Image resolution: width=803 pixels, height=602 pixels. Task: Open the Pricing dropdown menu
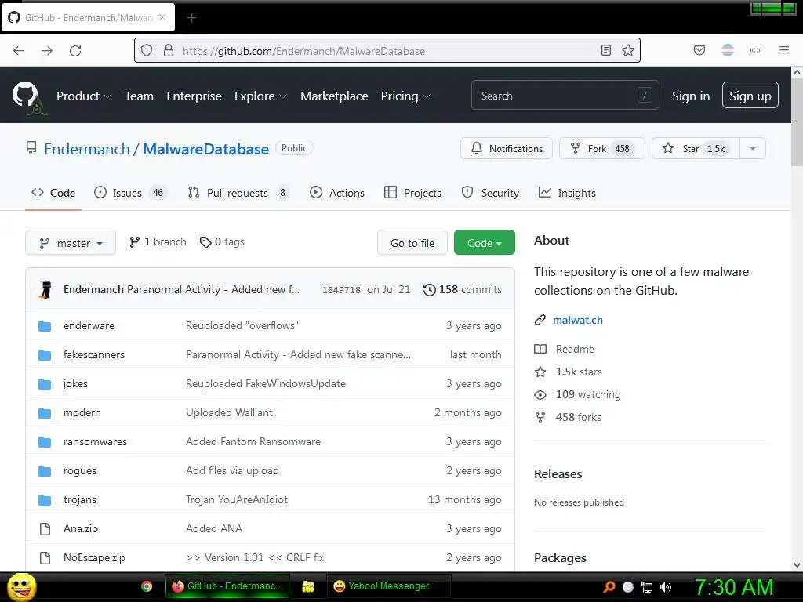405,96
